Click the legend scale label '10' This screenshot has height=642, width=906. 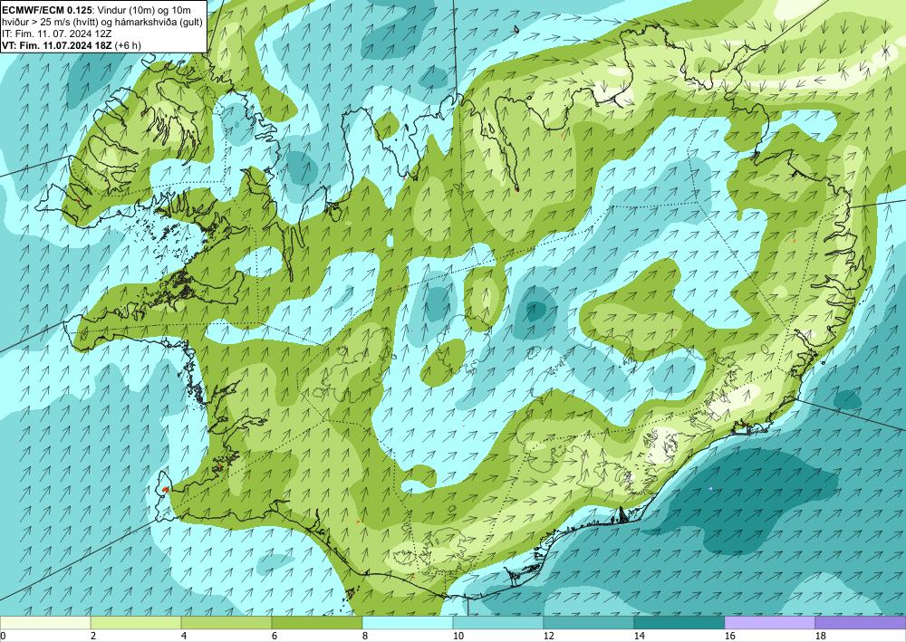458,637
